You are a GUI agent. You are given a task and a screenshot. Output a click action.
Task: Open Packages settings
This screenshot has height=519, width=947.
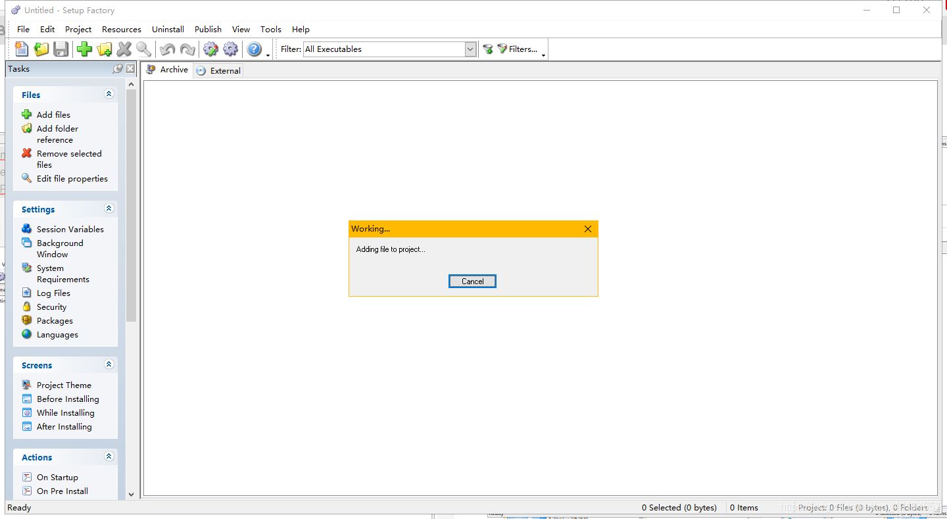tap(55, 320)
